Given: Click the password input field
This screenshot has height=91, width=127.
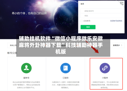Looking at the screenshot, I should [x=101, y=16].
